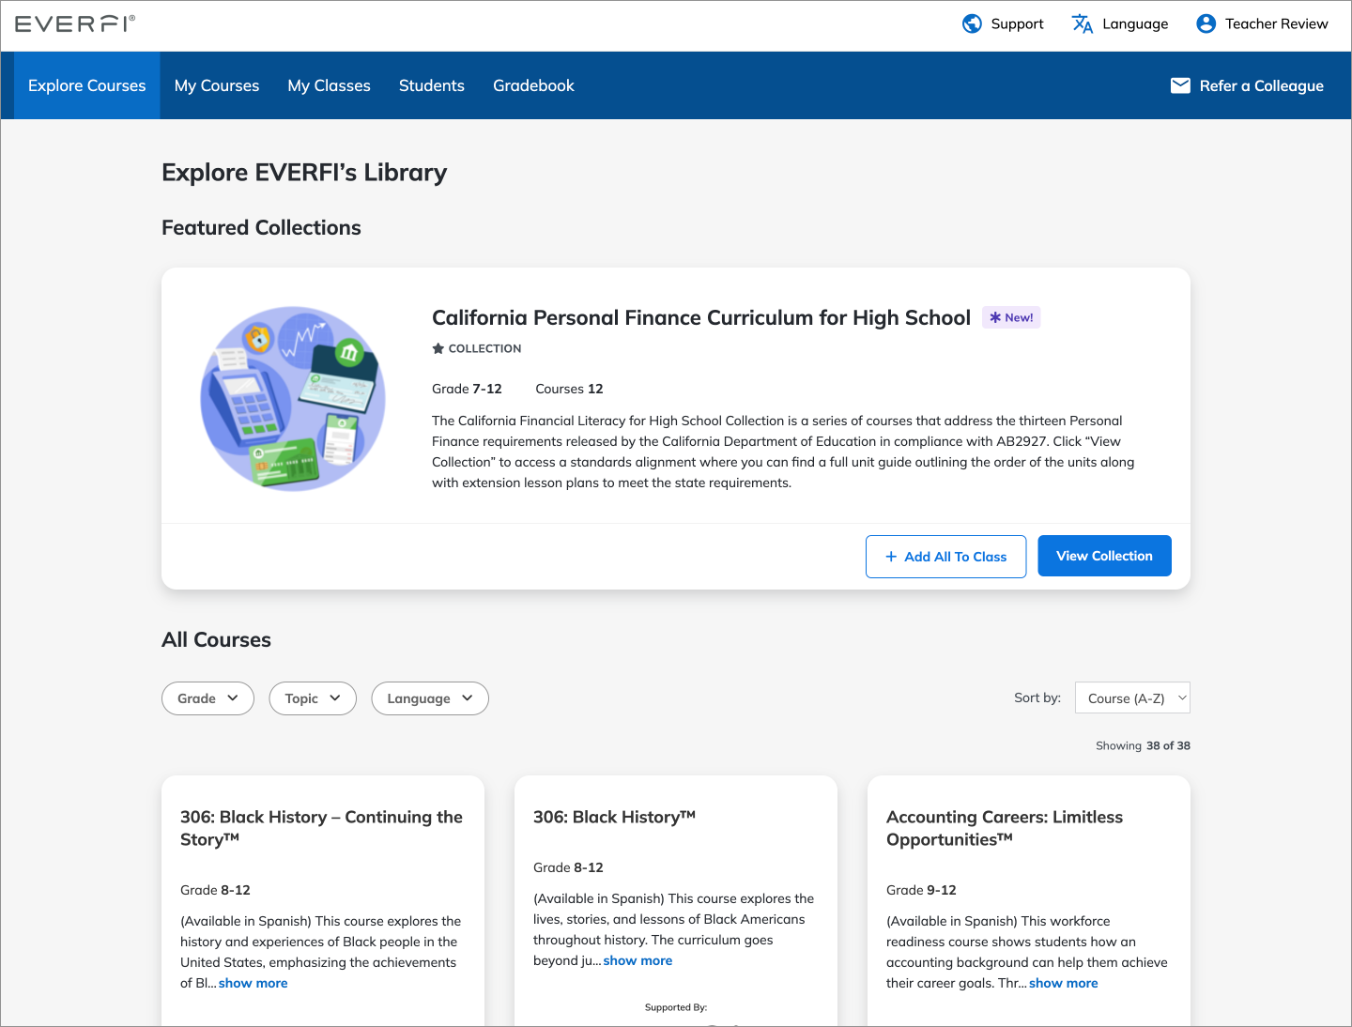The height and width of the screenshot is (1027, 1352).
Task: Click the Courses 12 label
Action: coord(569,389)
